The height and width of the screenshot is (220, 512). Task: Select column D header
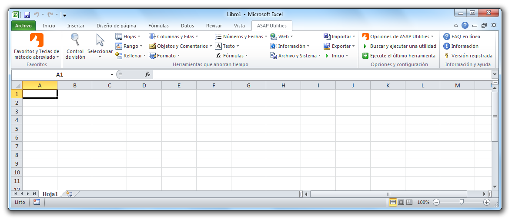(144, 85)
